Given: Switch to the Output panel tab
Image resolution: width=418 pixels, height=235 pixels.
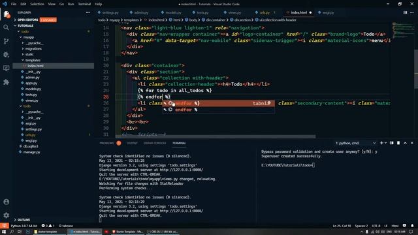Looking at the screenshot, I should tap(132, 143).
